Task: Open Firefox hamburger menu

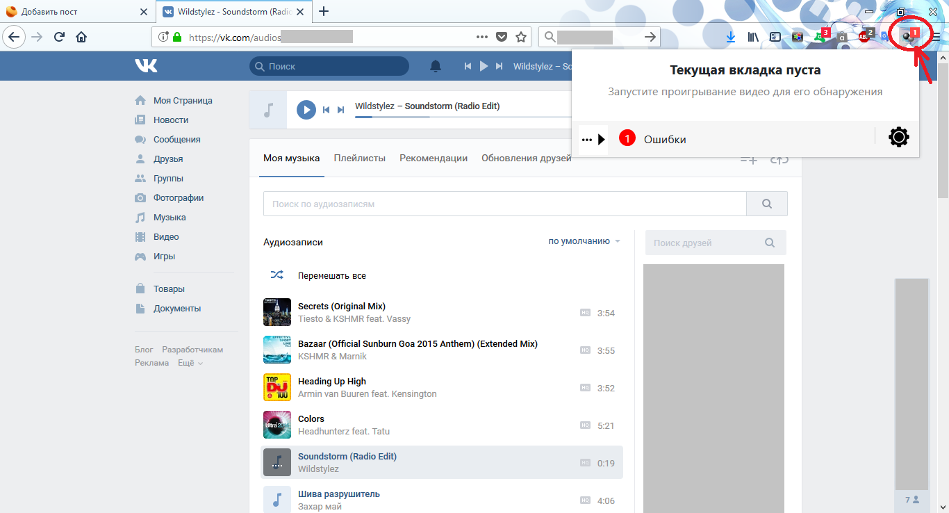Action: (936, 38)
